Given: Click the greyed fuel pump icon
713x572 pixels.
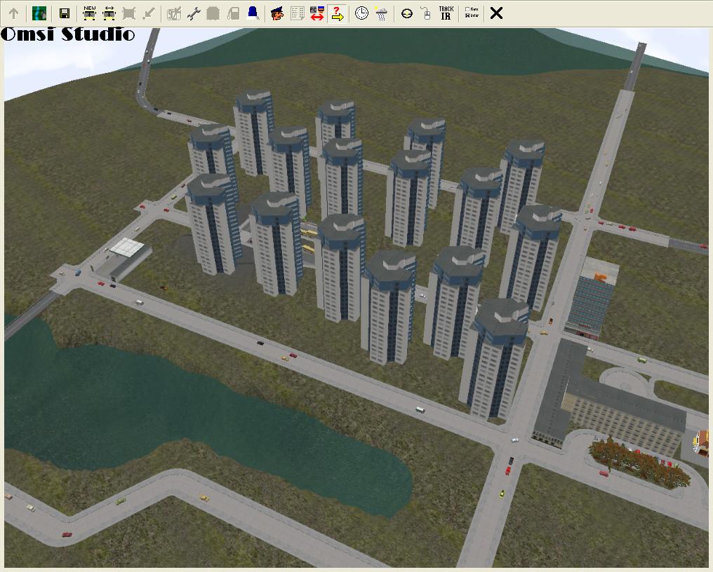Looking at the screenshot, I should (x=233, y=13).
